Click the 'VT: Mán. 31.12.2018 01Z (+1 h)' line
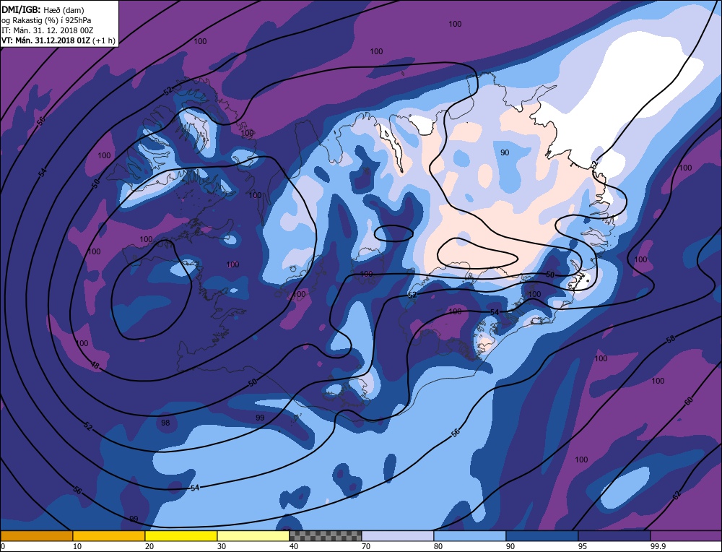This screenshot has height=552, width=722. [x=58, y=40]
